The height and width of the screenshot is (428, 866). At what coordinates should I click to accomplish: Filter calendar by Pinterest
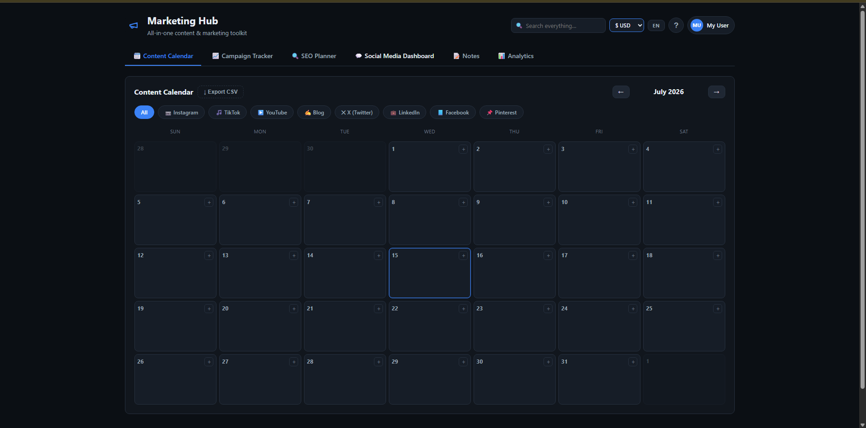coord(502,113)
